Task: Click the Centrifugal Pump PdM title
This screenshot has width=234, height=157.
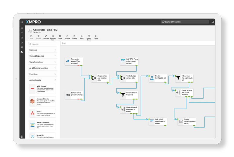Action: coord(45,30)
